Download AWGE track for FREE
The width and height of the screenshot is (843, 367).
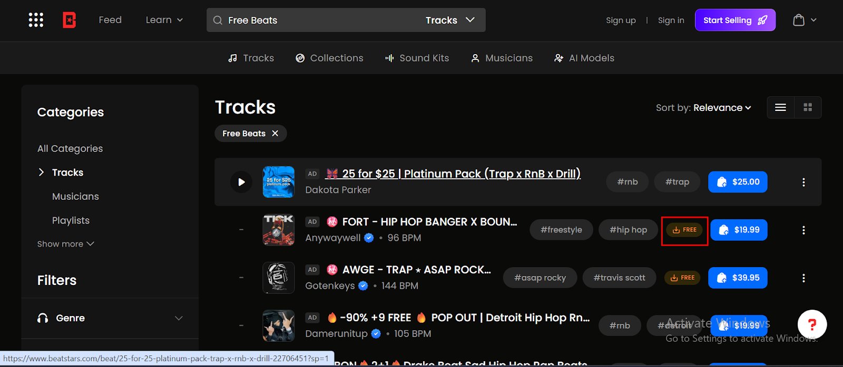682,278
